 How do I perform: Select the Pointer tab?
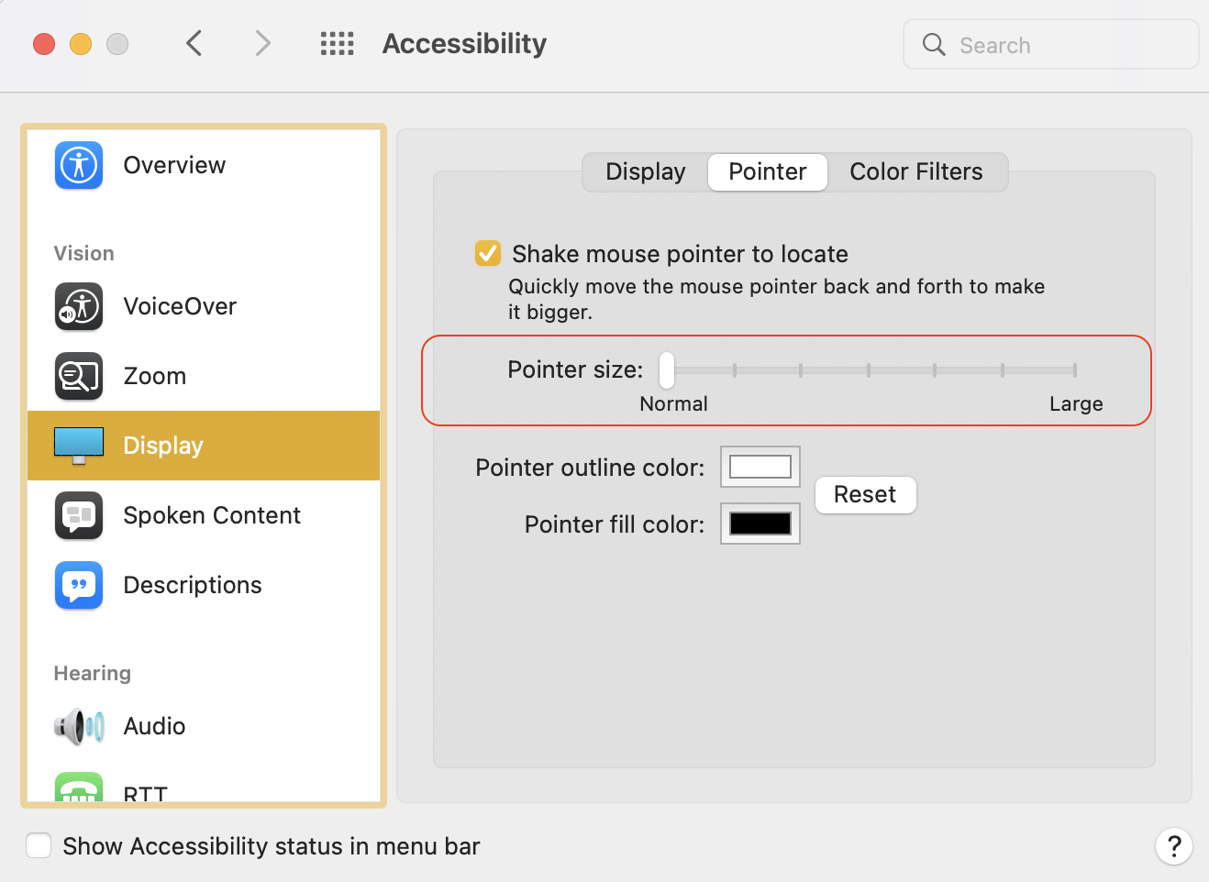pyautogui.click(x=768, y=172)
